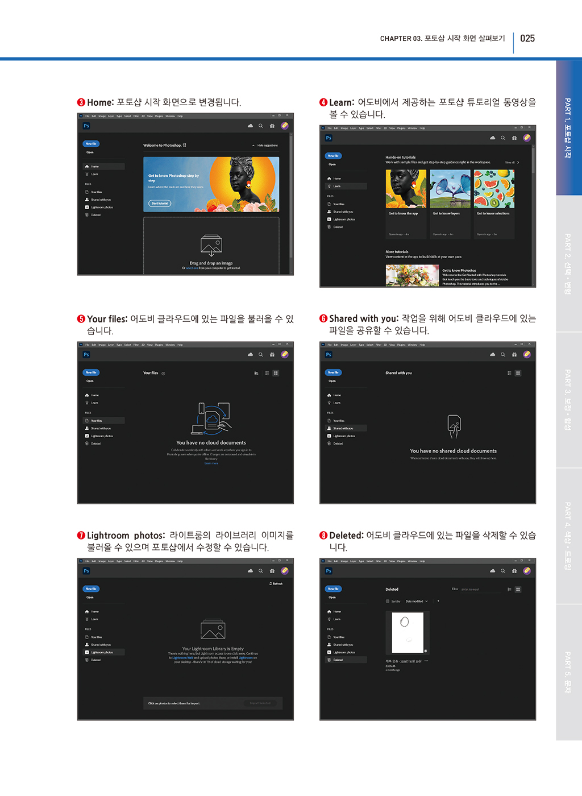This screenshot has width=582, height=796.
Task: Click the New file button in the Deleted screenshot
Action: coord(333,589)
